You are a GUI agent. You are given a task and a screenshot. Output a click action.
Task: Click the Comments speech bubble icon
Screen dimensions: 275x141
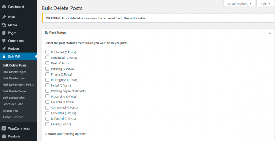coord(4,41)
